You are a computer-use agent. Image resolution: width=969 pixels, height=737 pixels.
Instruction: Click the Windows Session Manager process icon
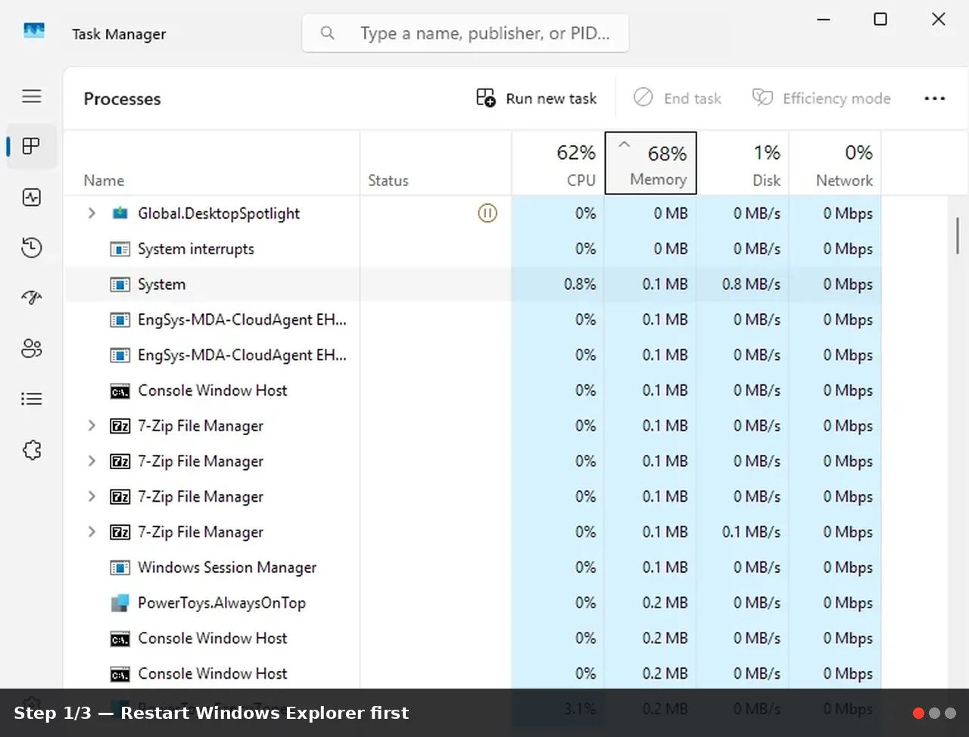click(120, 568)
